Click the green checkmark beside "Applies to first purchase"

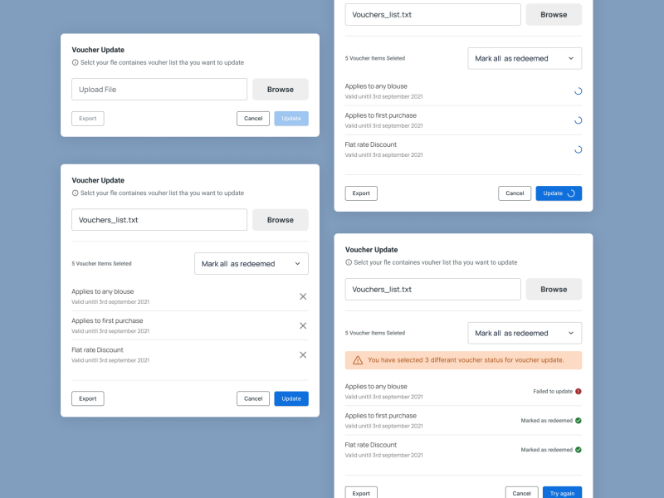pos(578,420)
